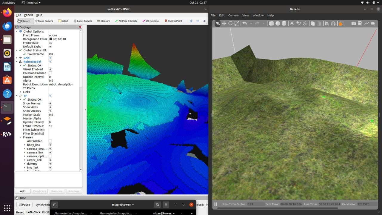The width and height of the screenshot is (382, 215).
Task: Select the Gazebo translate mode tool
Action: (224, 24)
